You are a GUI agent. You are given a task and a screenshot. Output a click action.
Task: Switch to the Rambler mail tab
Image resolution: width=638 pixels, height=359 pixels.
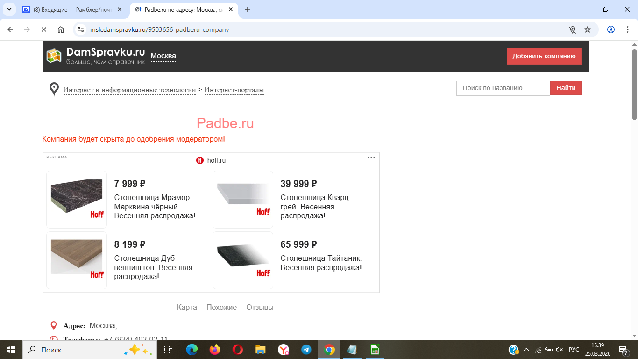coord(72,9)
